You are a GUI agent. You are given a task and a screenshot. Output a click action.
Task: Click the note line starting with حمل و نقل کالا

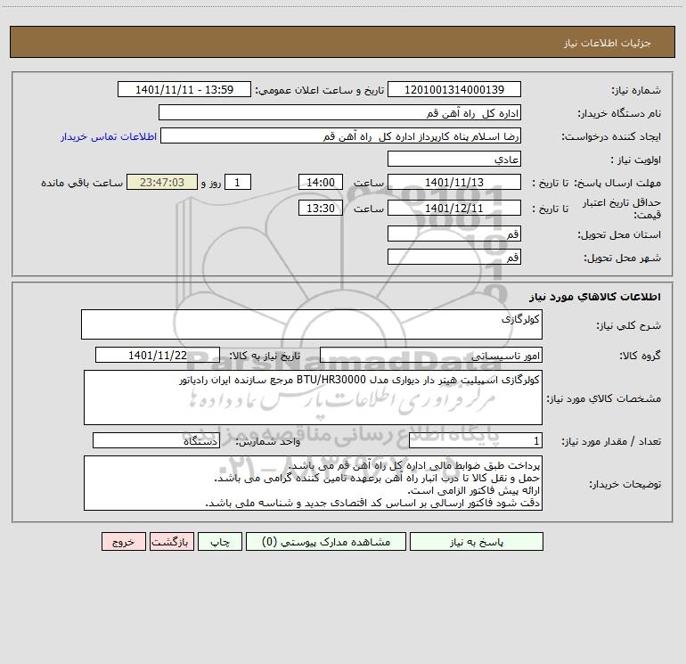coord(377,478)
